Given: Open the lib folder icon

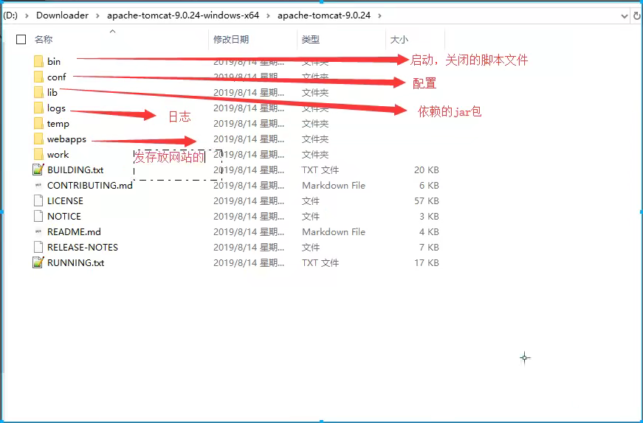Looking at the screenshot, I should click(x=38, y=93).
